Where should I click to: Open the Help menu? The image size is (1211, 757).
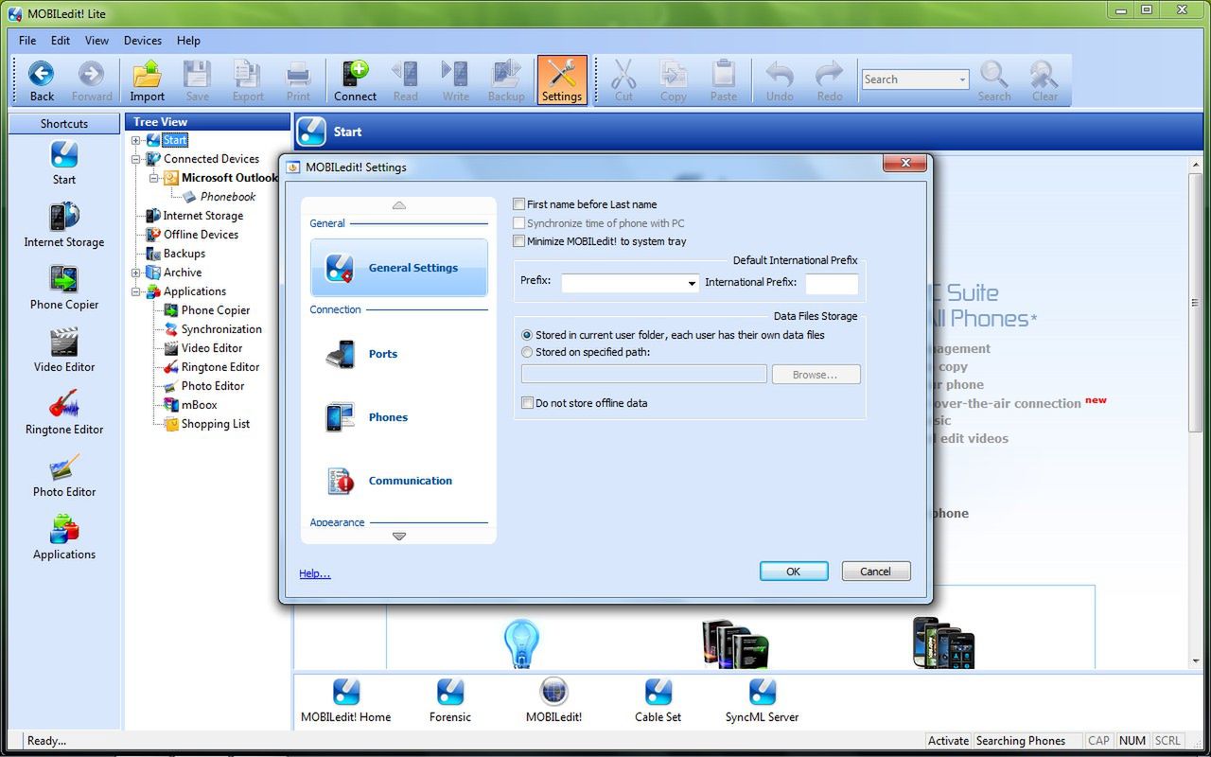188,41
